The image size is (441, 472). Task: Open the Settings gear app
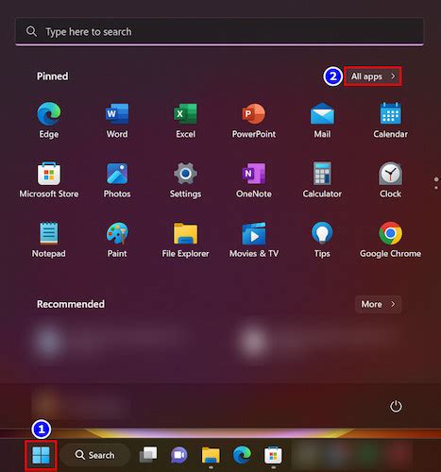(x=185, y=179)
